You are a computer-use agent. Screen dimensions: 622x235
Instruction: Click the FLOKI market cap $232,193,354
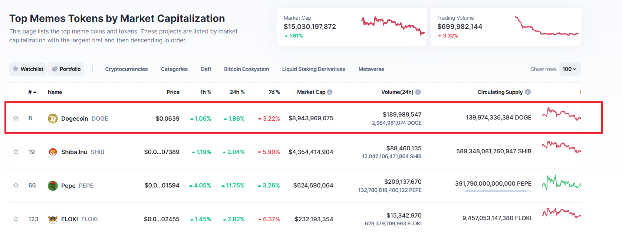[314, 219]
